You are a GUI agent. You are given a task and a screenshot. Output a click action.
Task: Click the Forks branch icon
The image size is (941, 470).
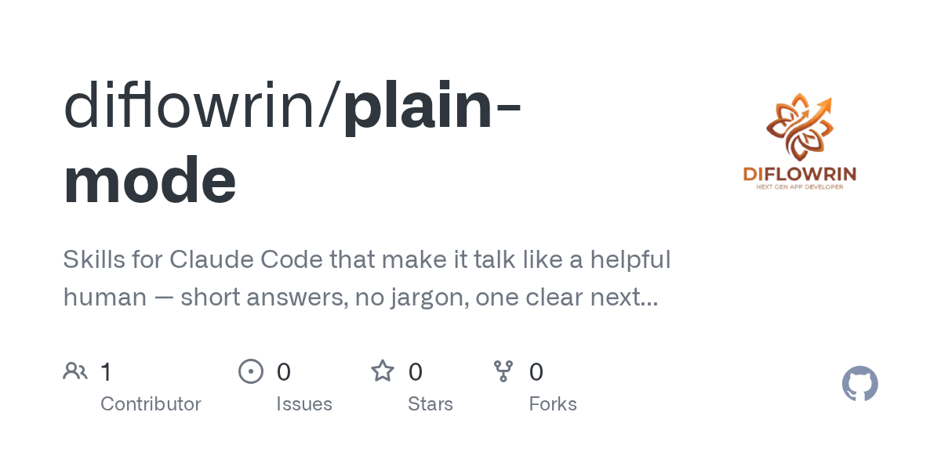tap(503, 371)
